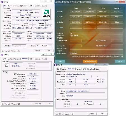Viewport: 126px width, 116px height.
Task: Start the AIDA64 benchmark
Action: click(90, 61)
